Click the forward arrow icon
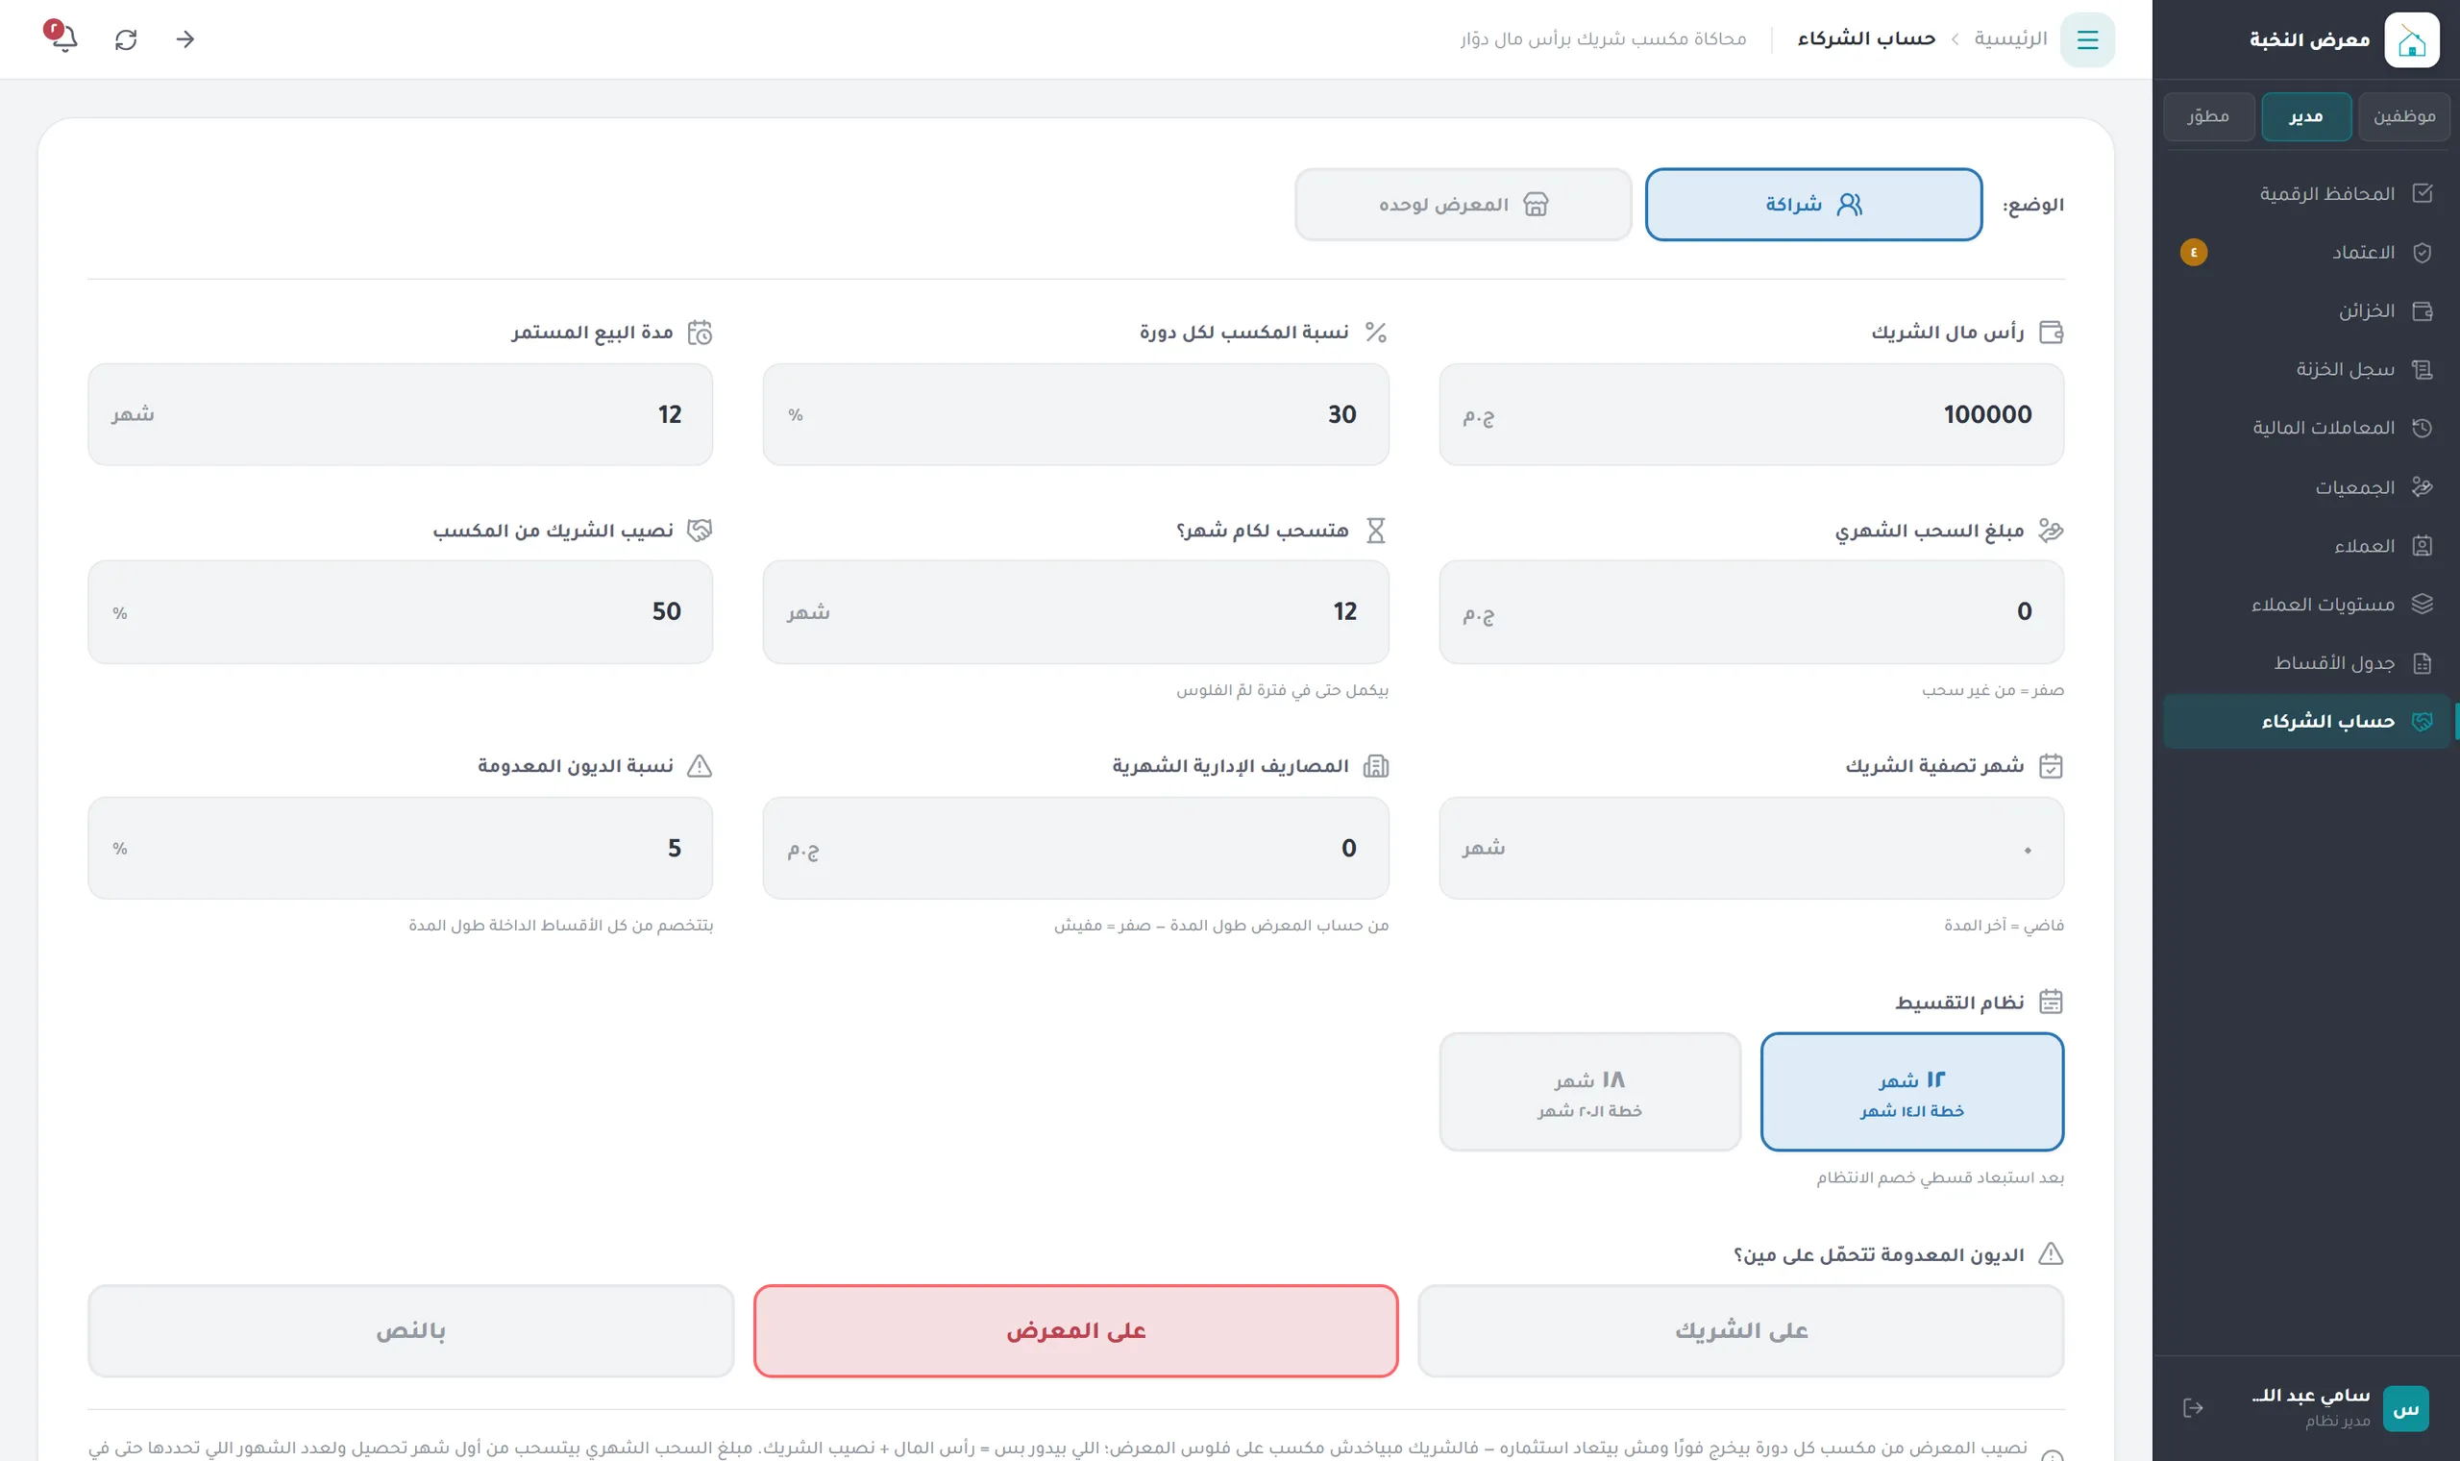This screenshot has height=1461, width=2460. click(x=185, y=39)
